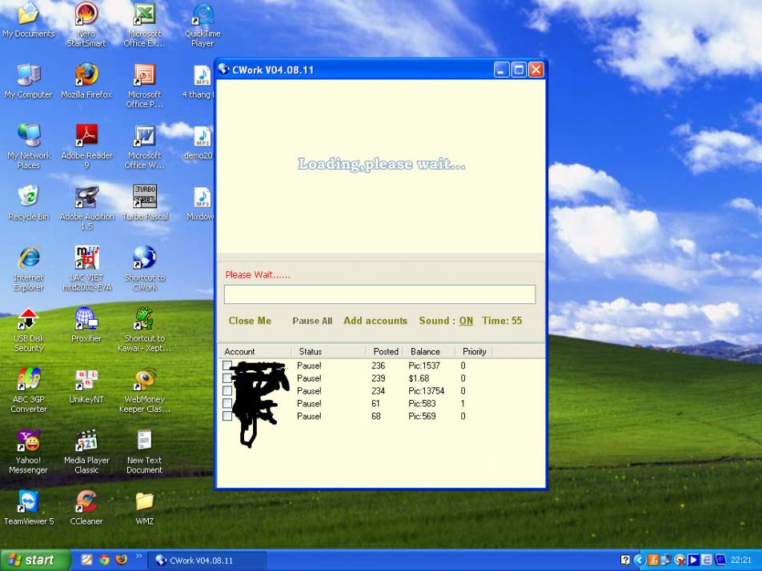
Task: Check the account row with 236 posted
Action: coord(227,366)
